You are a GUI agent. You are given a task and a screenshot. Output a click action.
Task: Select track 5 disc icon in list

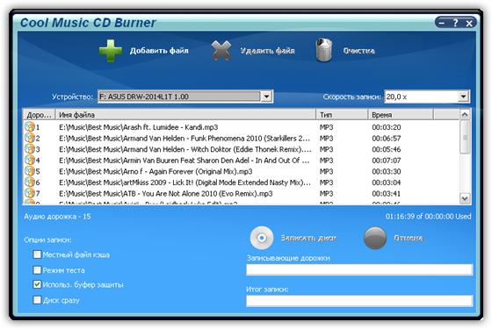pyautogui.click(x=30, y=171)
